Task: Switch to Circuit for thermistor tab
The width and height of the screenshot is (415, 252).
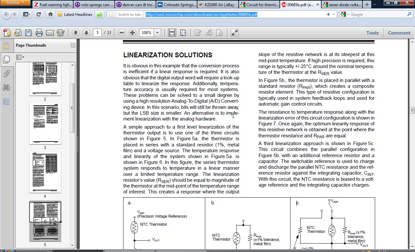Action: (259, 5)
